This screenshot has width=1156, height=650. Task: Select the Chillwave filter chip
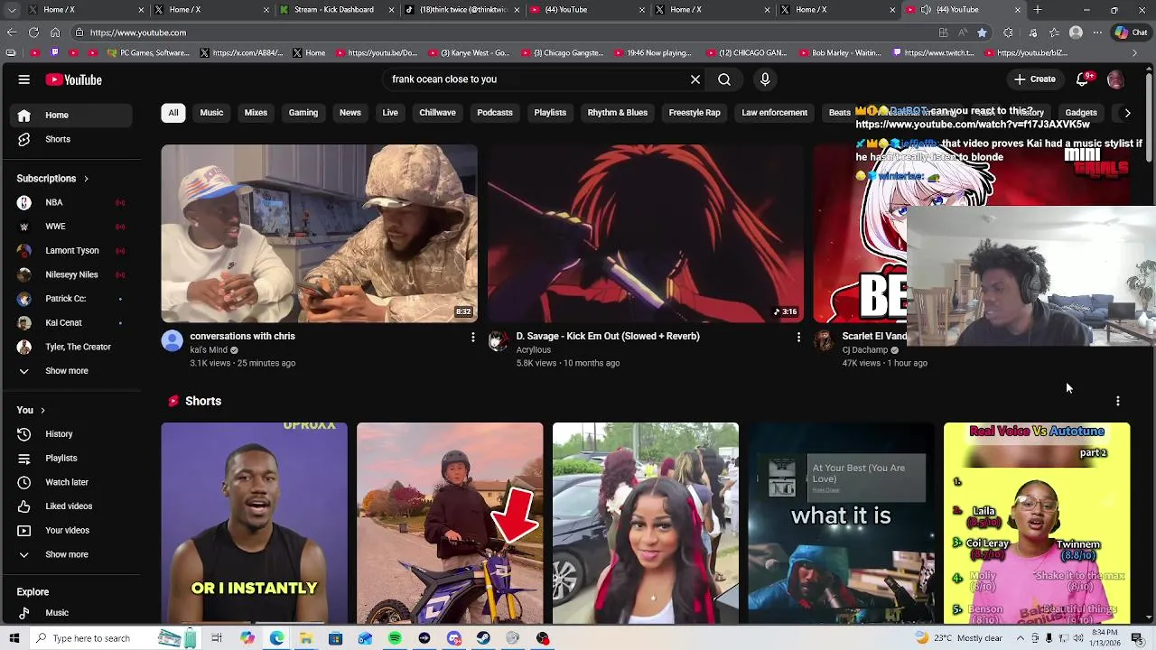(x=437, y=113)
